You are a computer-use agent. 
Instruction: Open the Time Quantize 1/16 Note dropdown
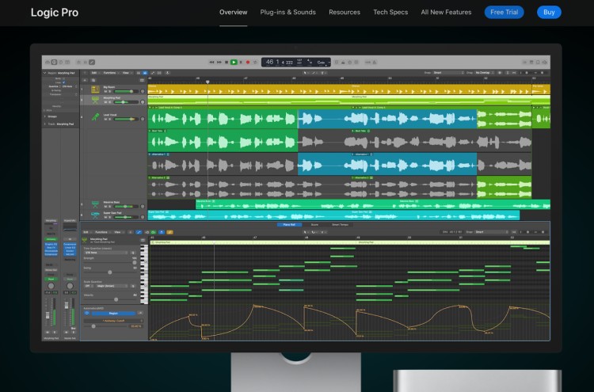[105, 253]
